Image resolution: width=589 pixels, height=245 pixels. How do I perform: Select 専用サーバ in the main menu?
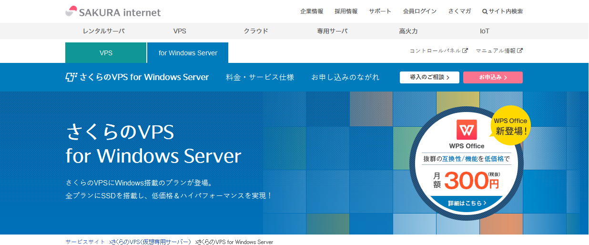(332, 31)
